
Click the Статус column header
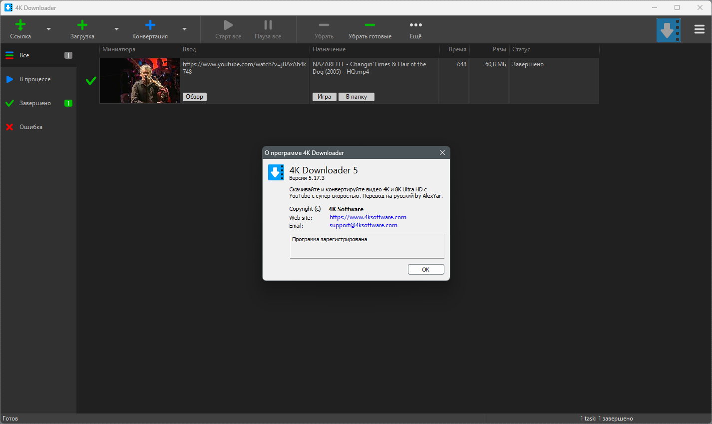pyautogui.click(x=554, y=49)
